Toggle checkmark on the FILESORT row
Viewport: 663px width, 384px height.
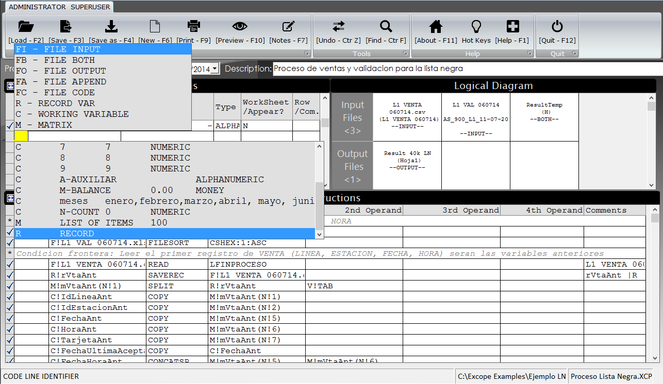tap(10, 242)
